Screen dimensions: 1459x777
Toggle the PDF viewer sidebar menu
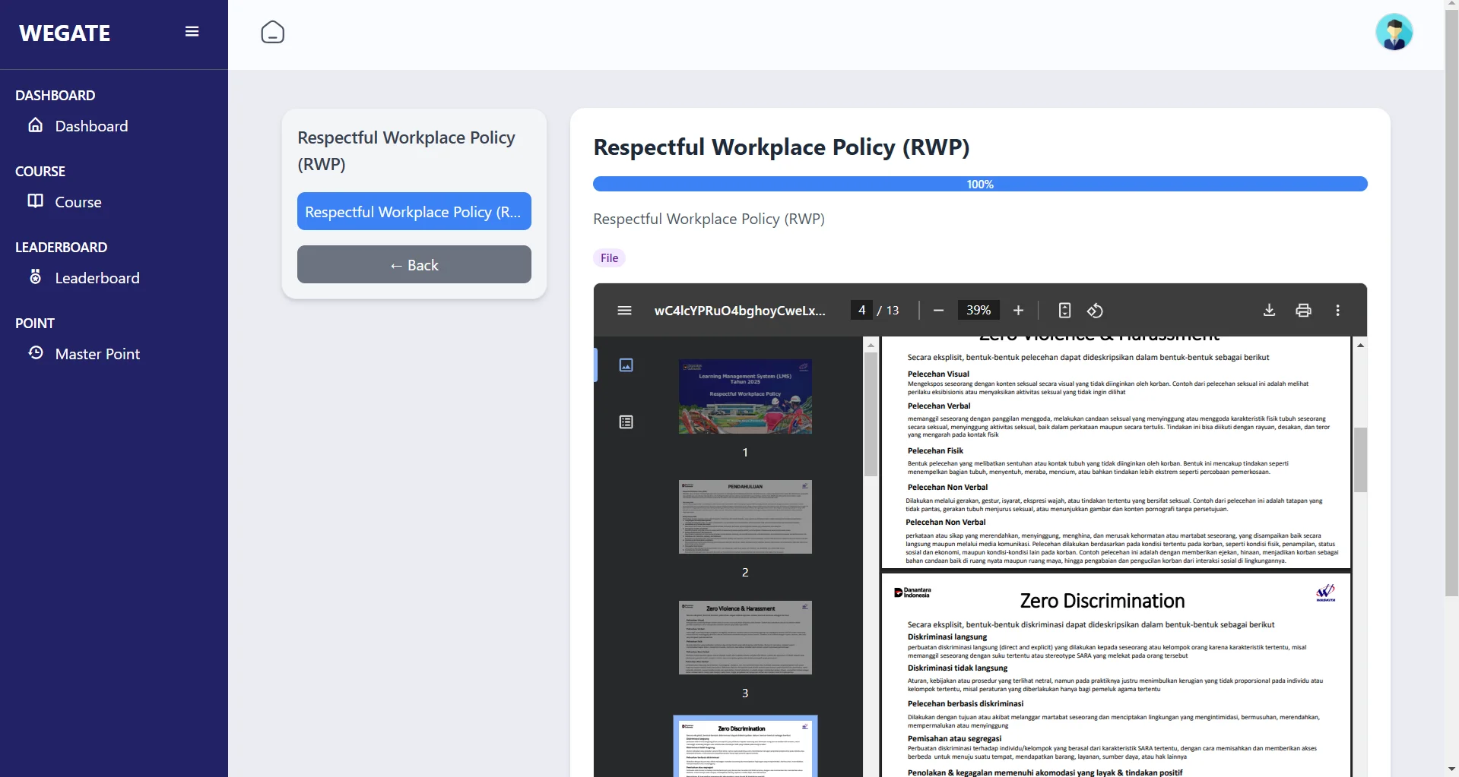point(624,311)
